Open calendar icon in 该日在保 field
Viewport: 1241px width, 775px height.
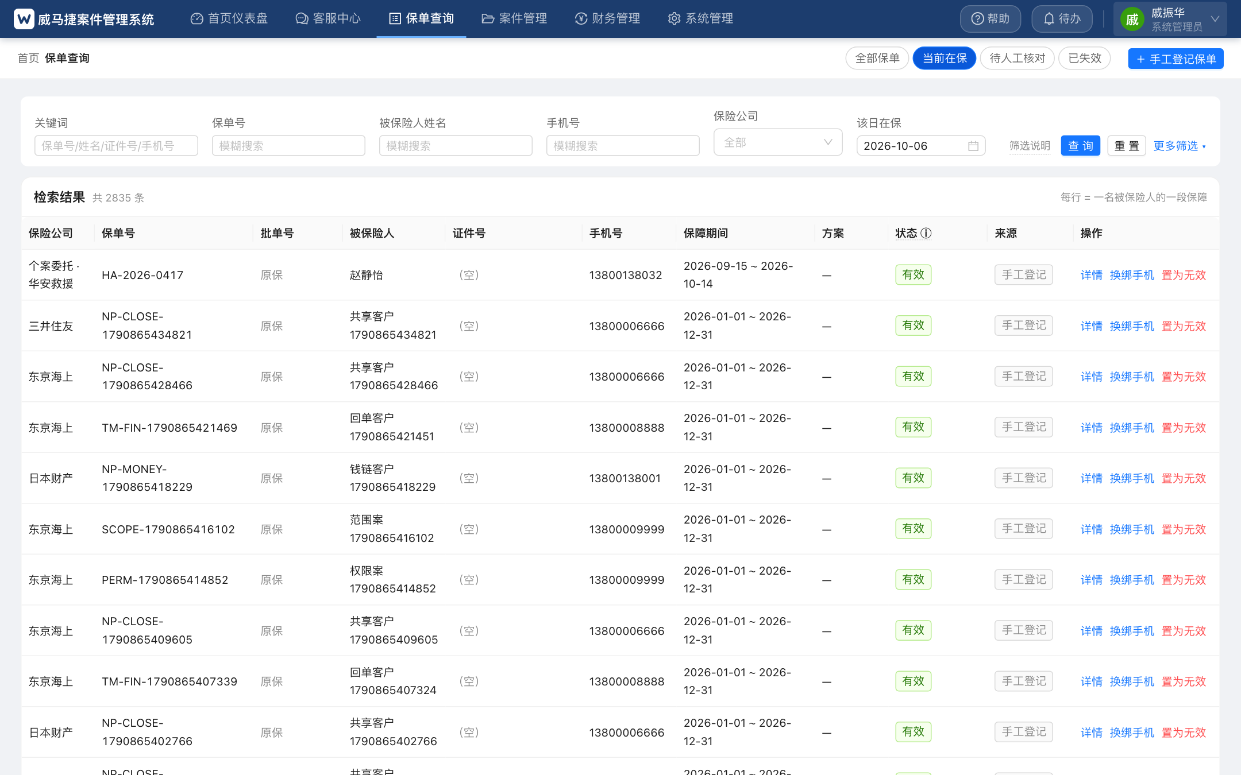click(973, 146)
